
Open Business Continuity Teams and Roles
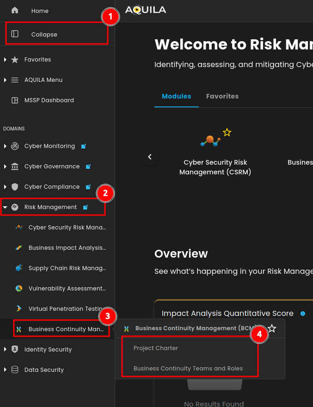tap(188, 369)
